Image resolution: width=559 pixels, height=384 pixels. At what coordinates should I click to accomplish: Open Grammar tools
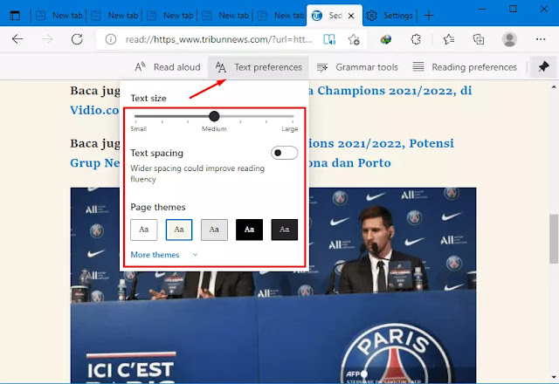click(x=357, y=67)
